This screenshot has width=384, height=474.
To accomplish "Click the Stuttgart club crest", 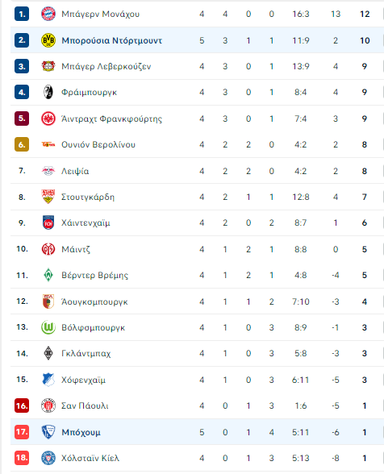I will [48, 197].
